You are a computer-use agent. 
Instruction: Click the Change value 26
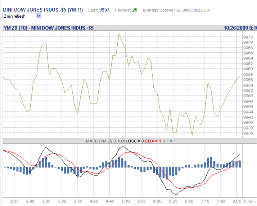click(135, 10)
